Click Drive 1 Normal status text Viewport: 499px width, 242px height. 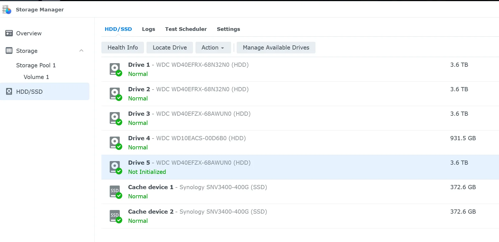coord(138,74)
